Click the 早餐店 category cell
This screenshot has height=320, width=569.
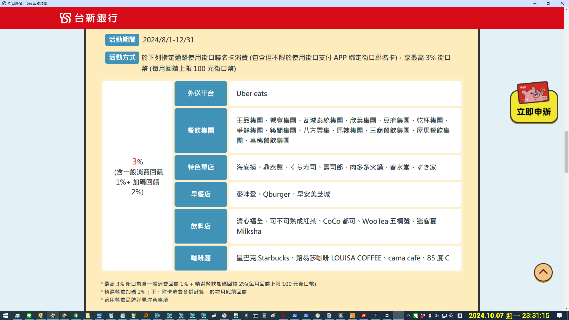click(x=201, y=194)
